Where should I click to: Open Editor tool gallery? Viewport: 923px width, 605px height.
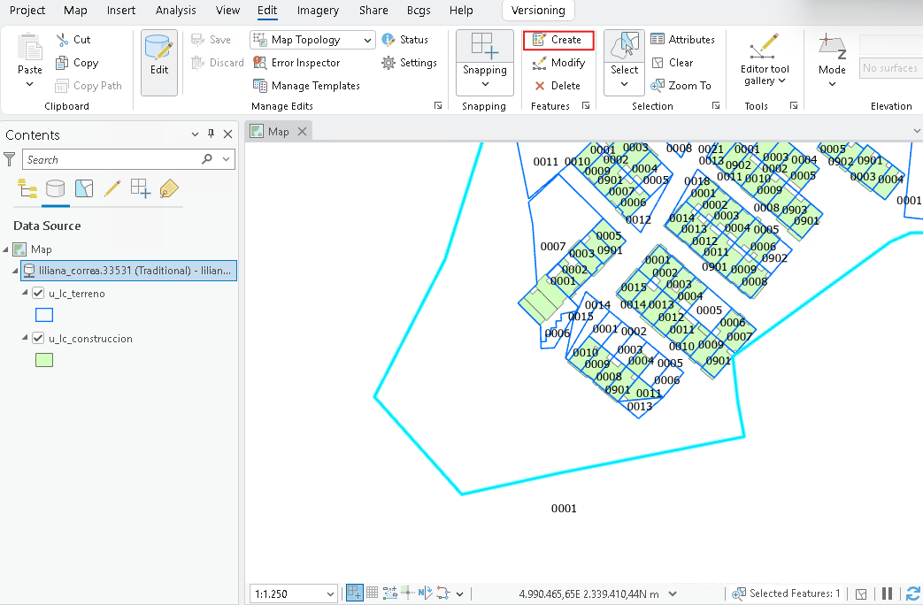[x=764, y=60]
